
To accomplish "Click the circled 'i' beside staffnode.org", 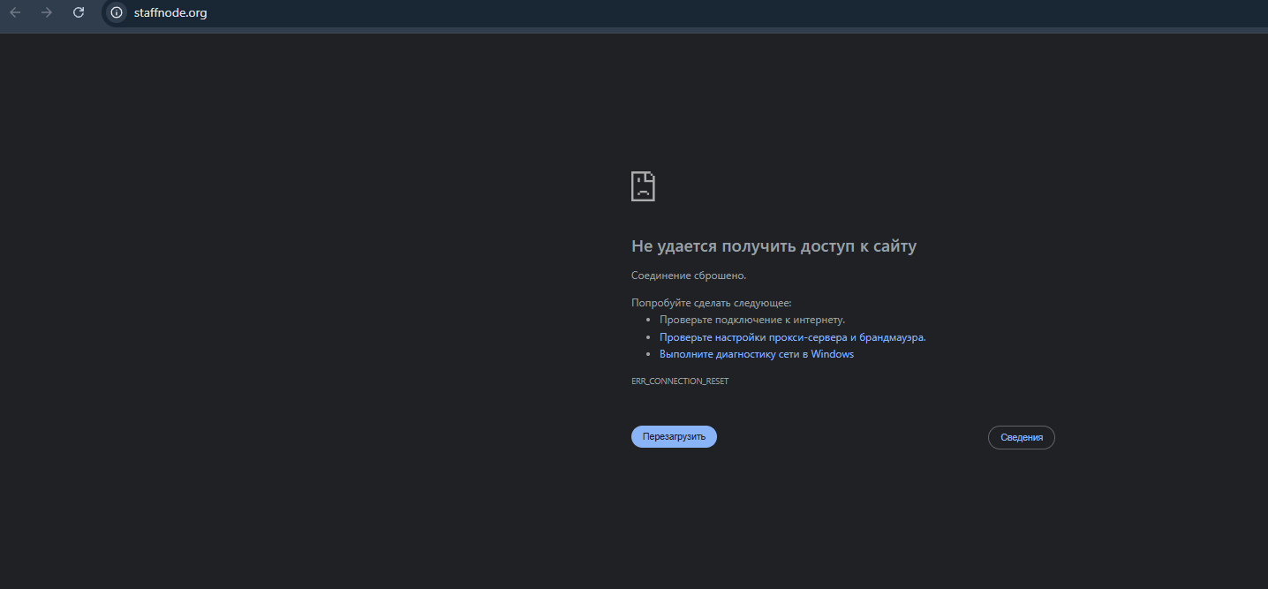I will [116, 12].
